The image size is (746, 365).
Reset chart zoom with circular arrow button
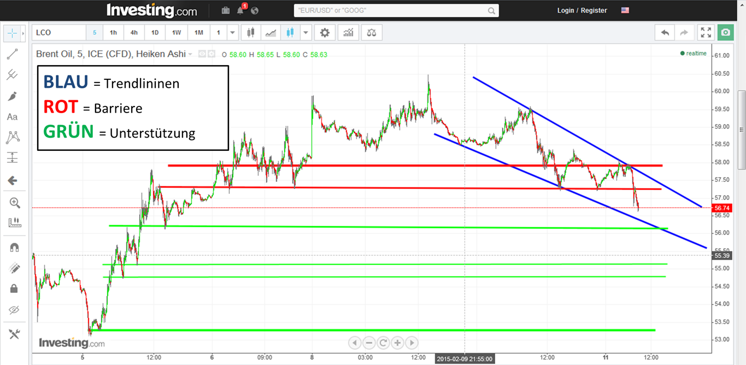[383, 343]
